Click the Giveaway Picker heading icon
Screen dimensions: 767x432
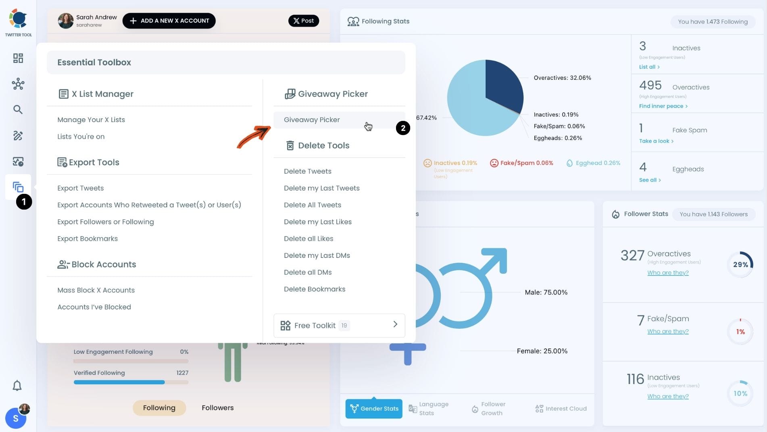(290, 94)
